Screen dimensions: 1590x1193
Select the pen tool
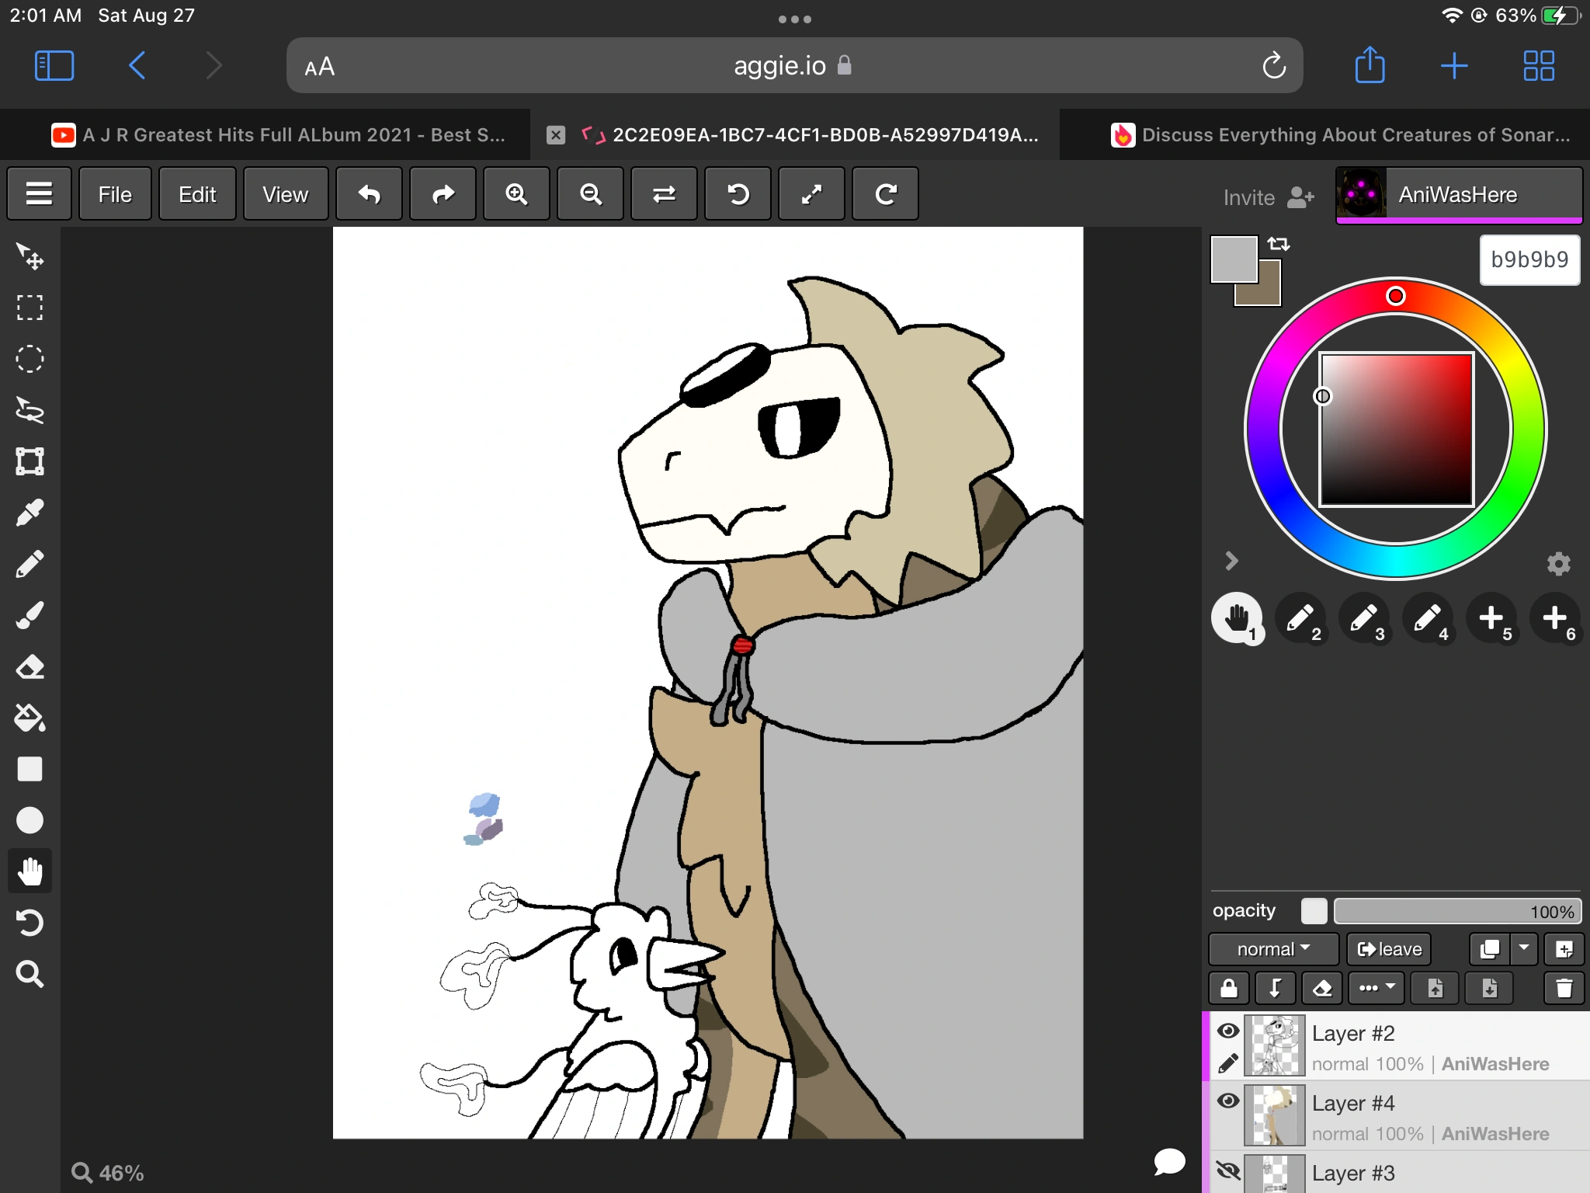(x=30, y=562)
